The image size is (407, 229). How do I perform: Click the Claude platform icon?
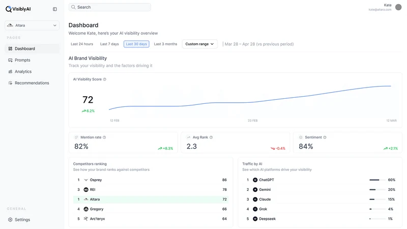click(255, 199)
